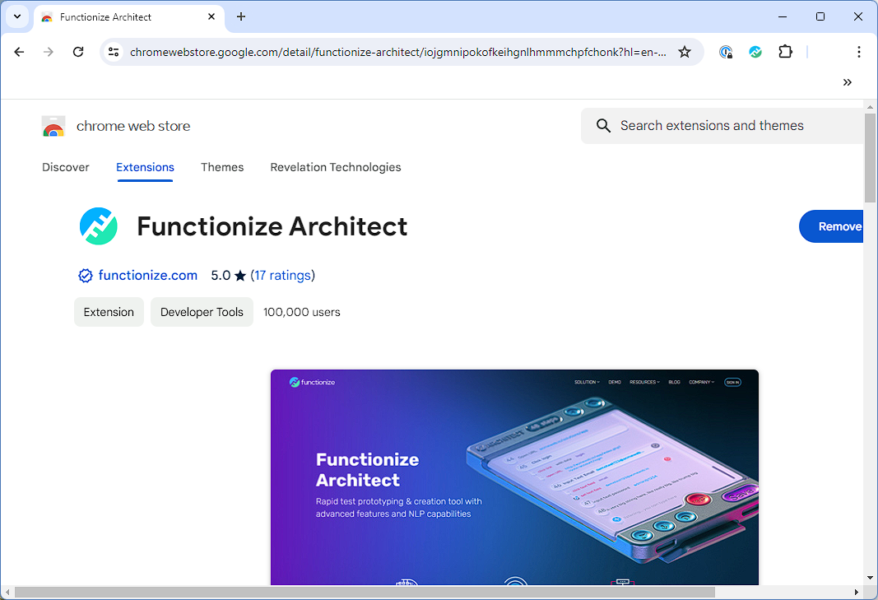Click the Functionize extension icon in toolbar
The image size is (878, 600).
click(755, 52)
